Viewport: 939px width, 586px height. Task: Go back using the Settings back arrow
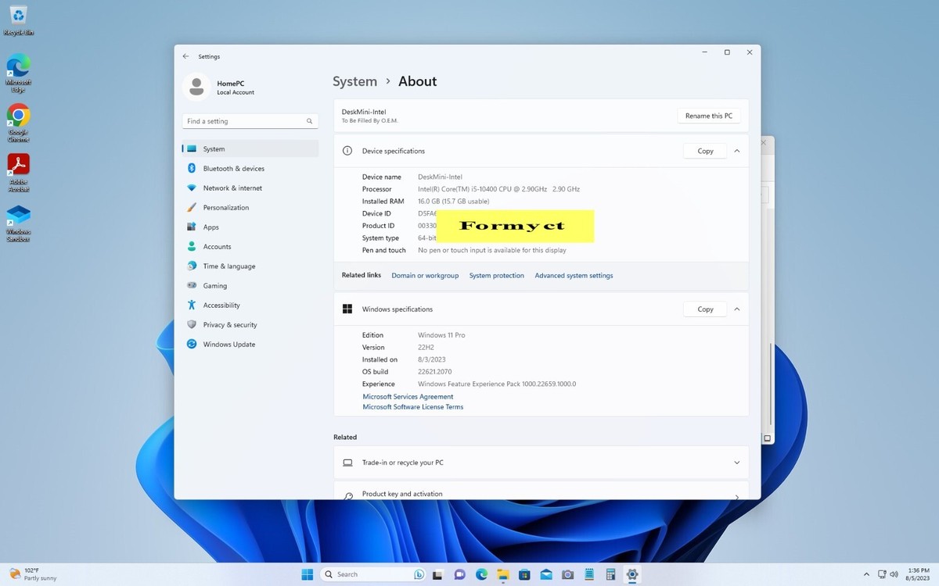pyautogui.click(x=185, y=56)
